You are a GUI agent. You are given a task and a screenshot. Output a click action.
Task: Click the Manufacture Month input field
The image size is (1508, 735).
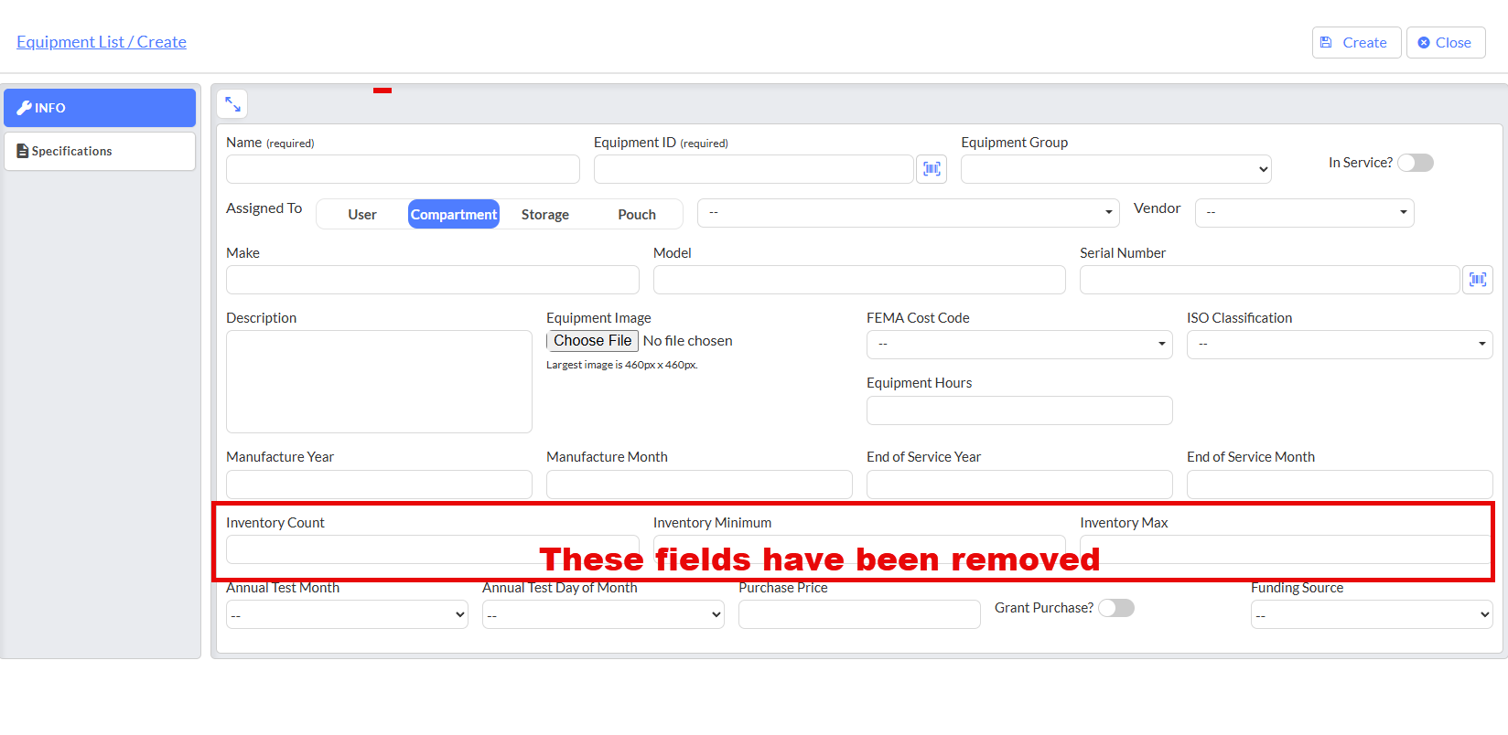tap(699, 484)
